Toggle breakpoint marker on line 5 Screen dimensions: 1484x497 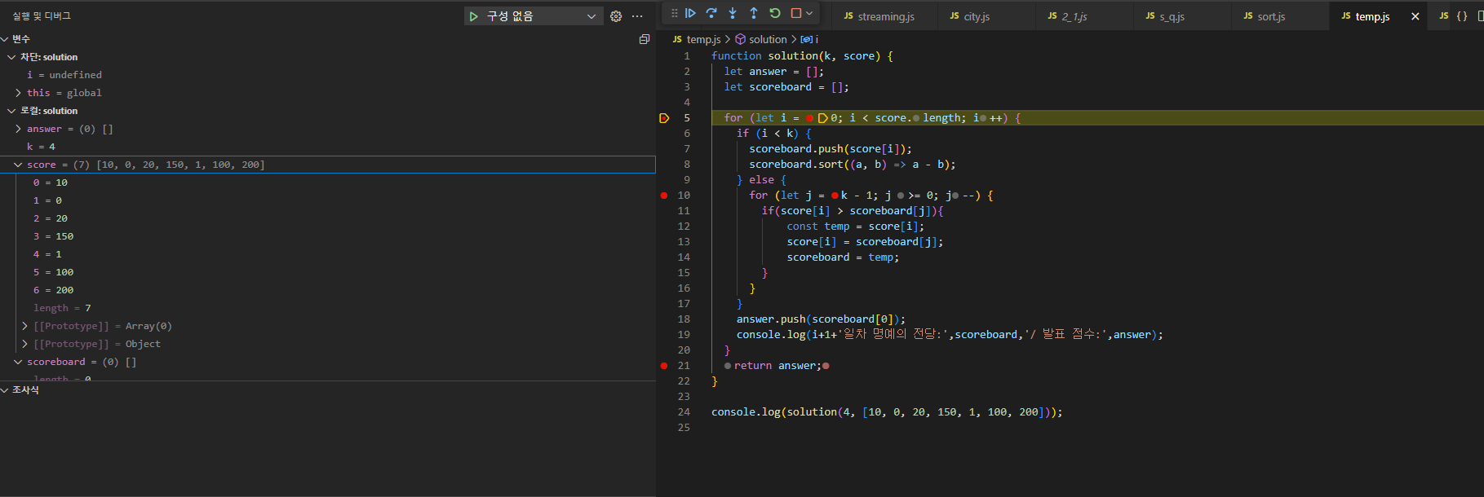coord(664,118)
